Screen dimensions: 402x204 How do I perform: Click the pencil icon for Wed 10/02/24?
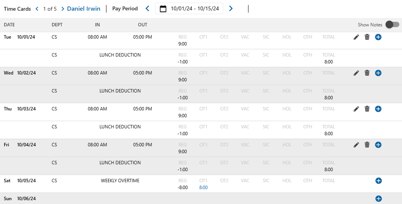356,73
